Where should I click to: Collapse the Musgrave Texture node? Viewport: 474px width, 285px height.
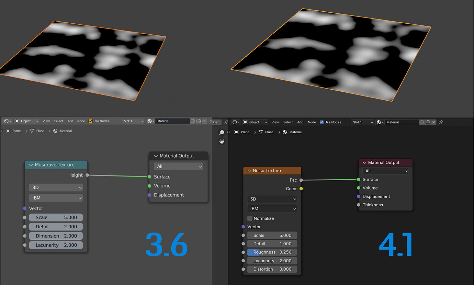[x=31, y=165]
